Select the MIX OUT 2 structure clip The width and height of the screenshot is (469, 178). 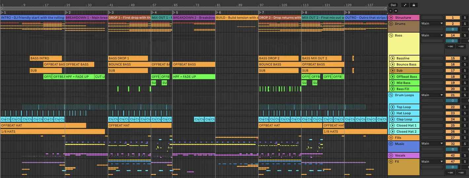tap(323, 17)
